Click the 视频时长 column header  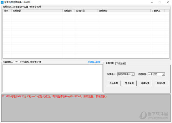pos(69,11)
